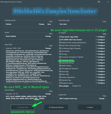Change the Settings profile selection
The width and height of the screenshot is (111, 114).
tap(42, 24)
